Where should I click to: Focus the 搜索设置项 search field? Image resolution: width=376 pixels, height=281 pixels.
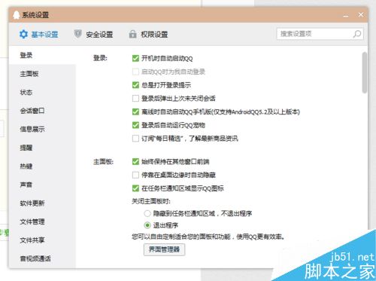[x=320, y=34]
